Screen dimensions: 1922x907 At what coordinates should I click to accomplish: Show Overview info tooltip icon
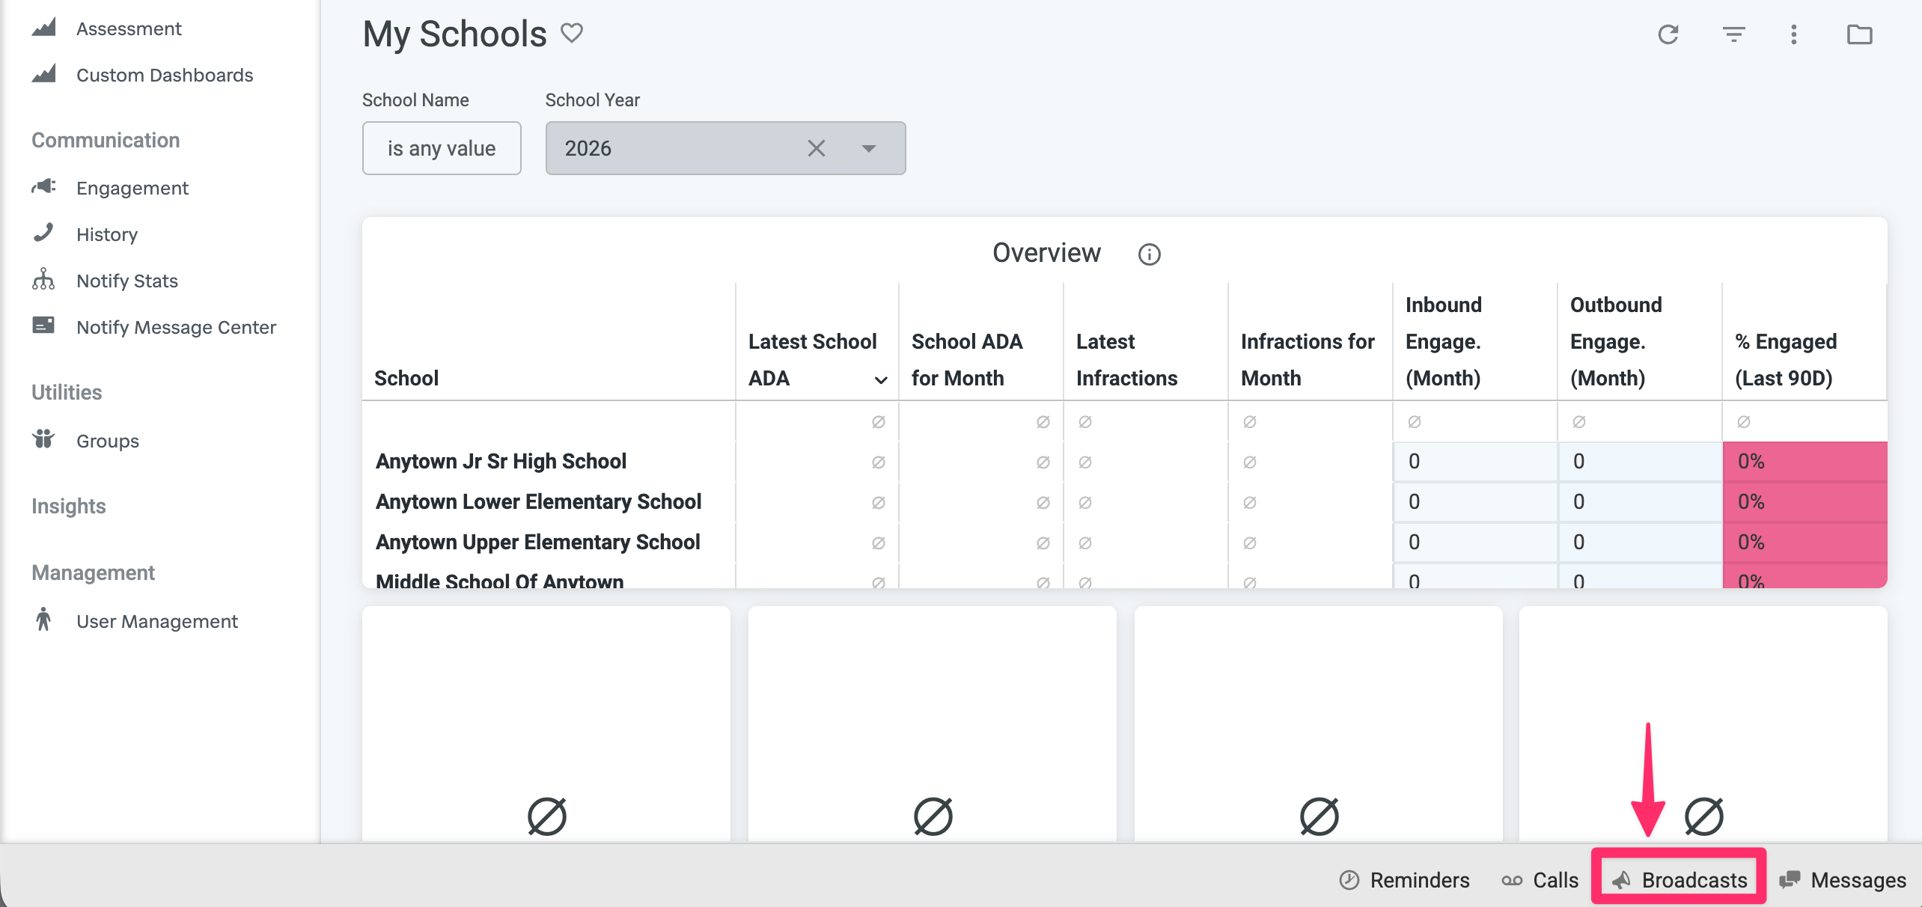tap(1149, 254)
